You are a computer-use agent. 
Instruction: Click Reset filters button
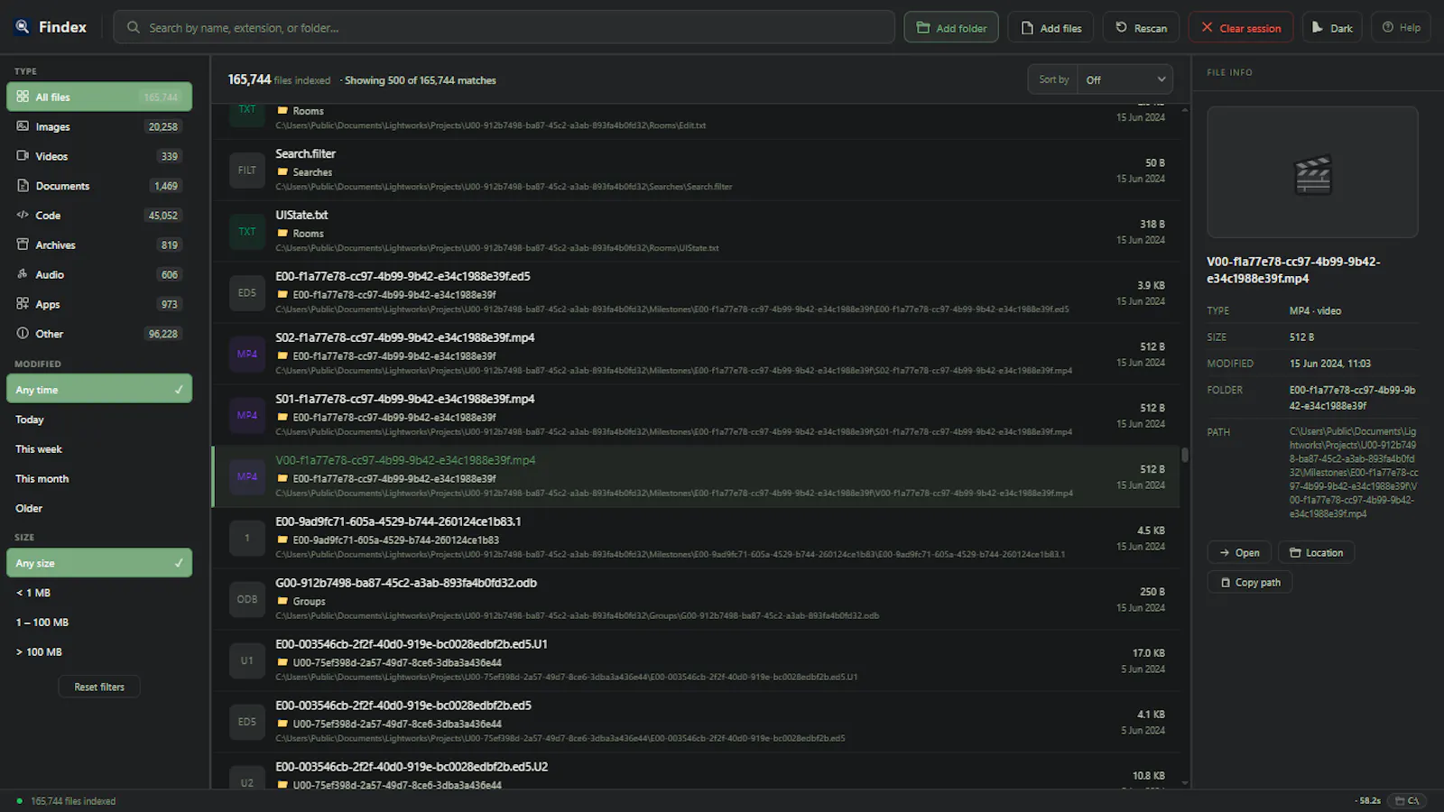(99, 687)
